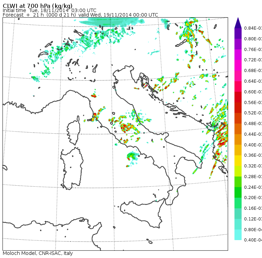Click the 0.40E-04 color scale label

(253, 240)
